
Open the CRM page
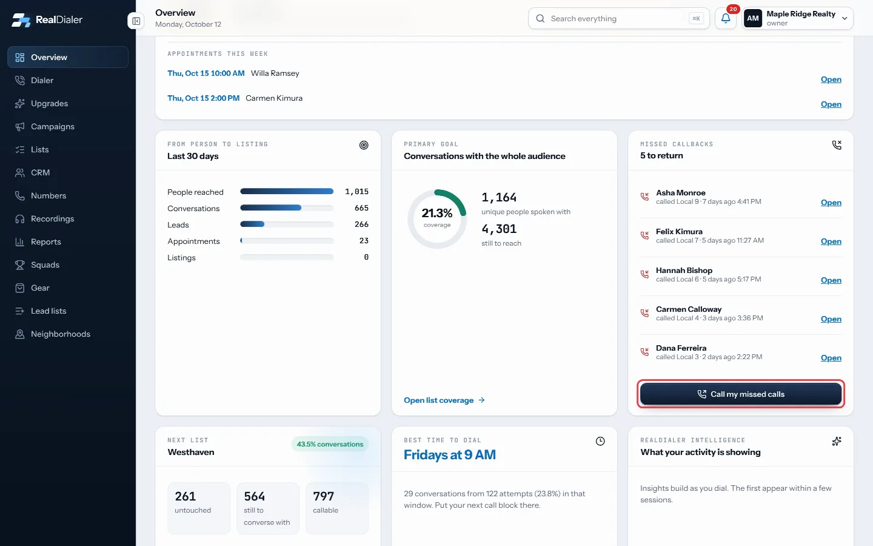point(68,172)
